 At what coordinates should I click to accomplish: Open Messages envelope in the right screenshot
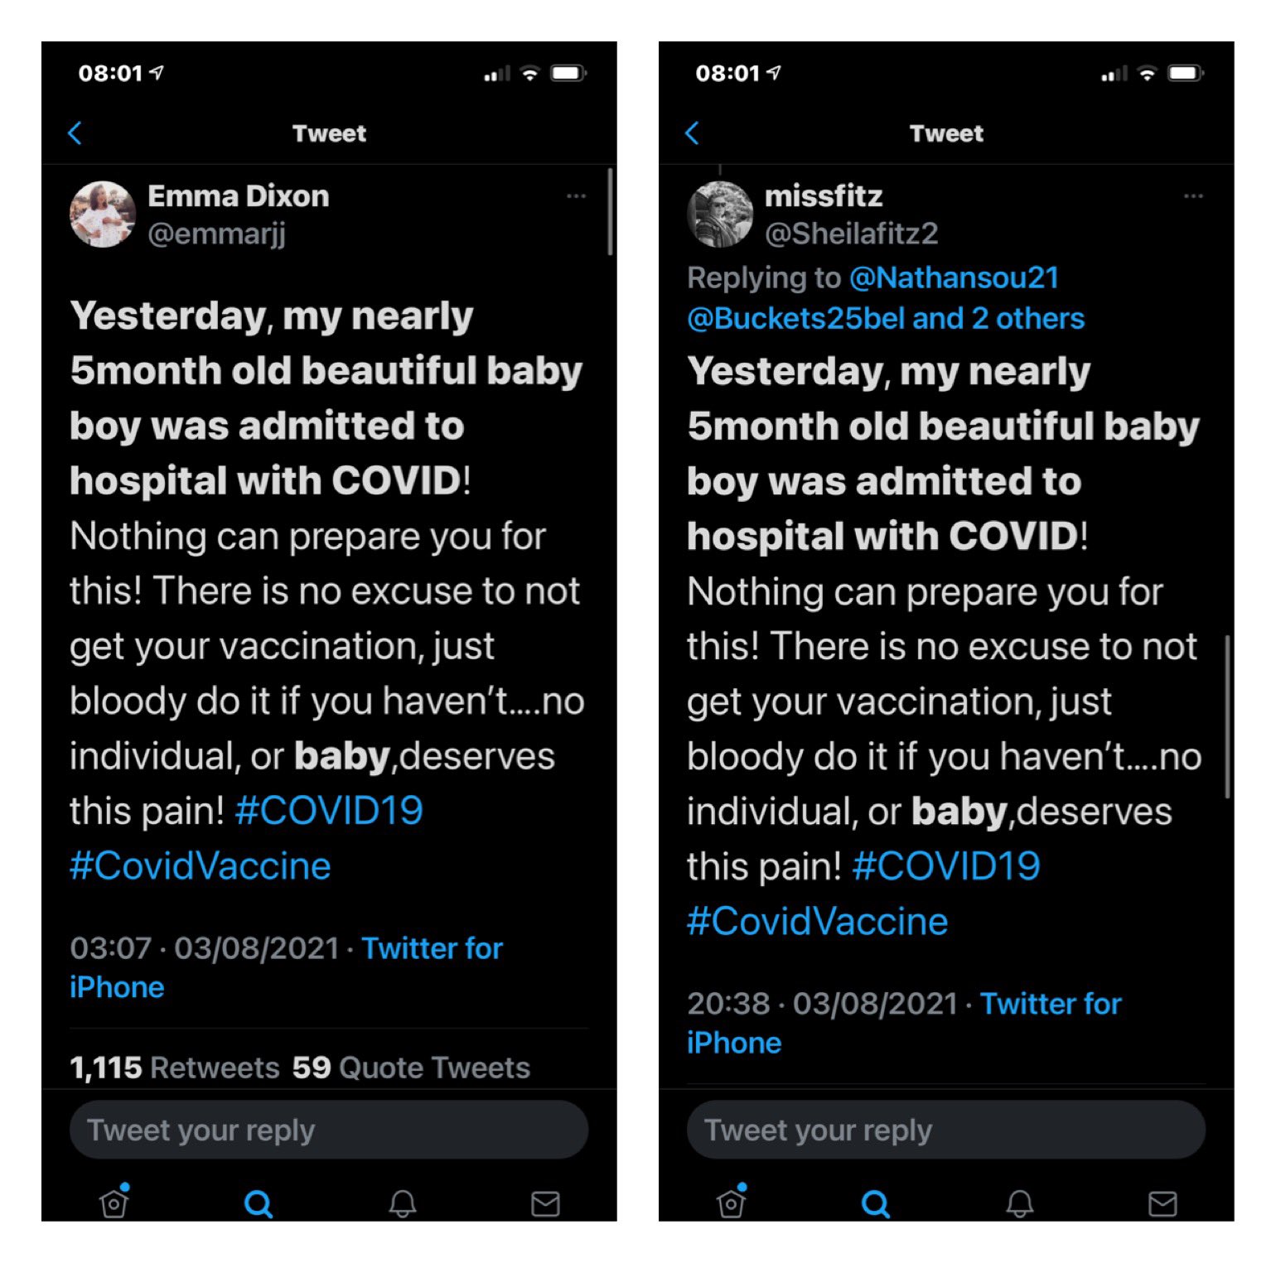coord(1162,1203)
